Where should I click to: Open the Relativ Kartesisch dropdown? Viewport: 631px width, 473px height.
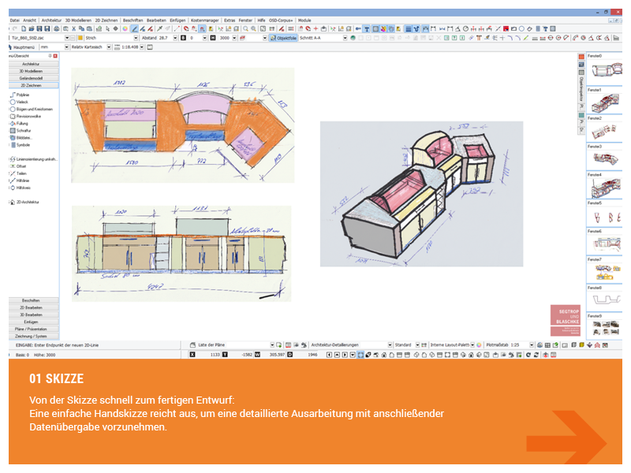coord(109,47)
